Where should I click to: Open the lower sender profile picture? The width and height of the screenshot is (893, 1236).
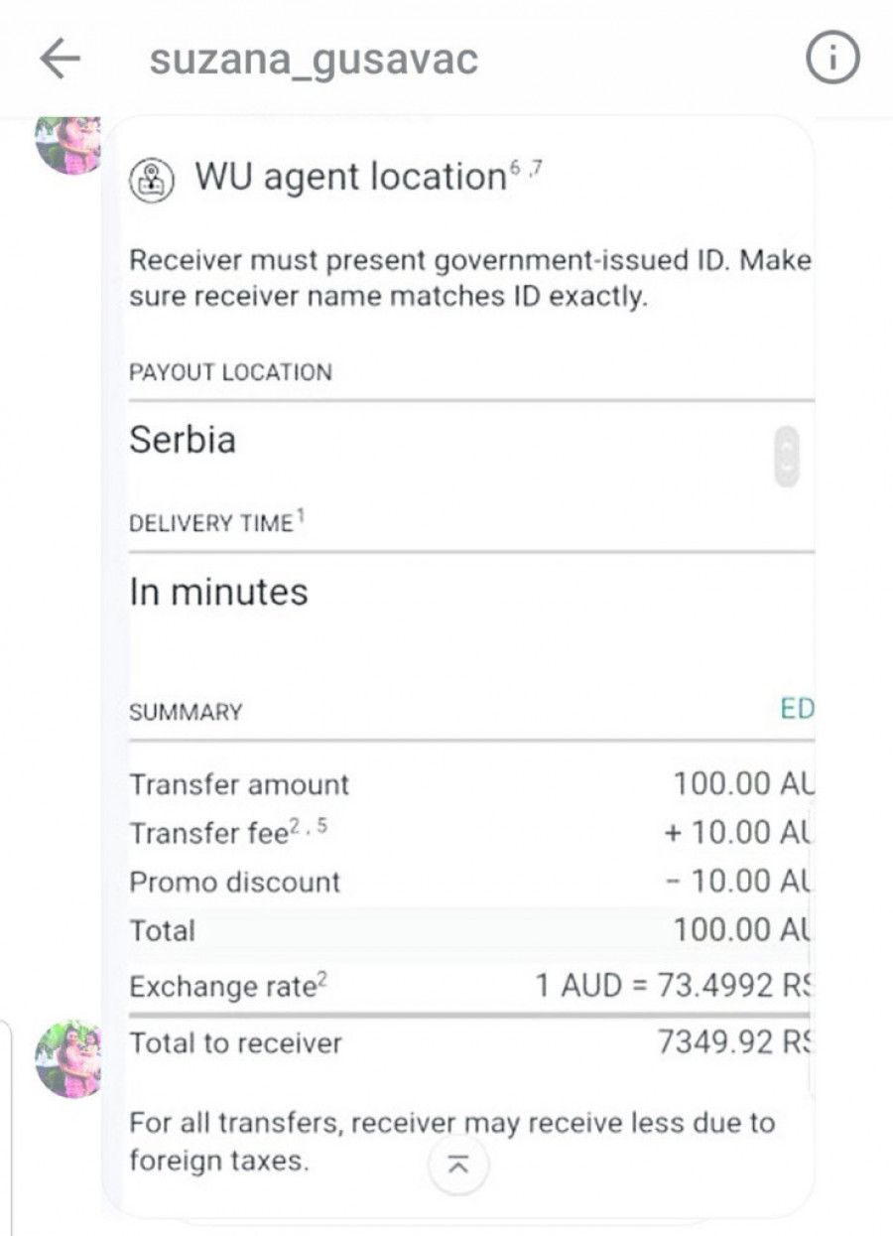pyautogui.click(x=67, y=1058)
